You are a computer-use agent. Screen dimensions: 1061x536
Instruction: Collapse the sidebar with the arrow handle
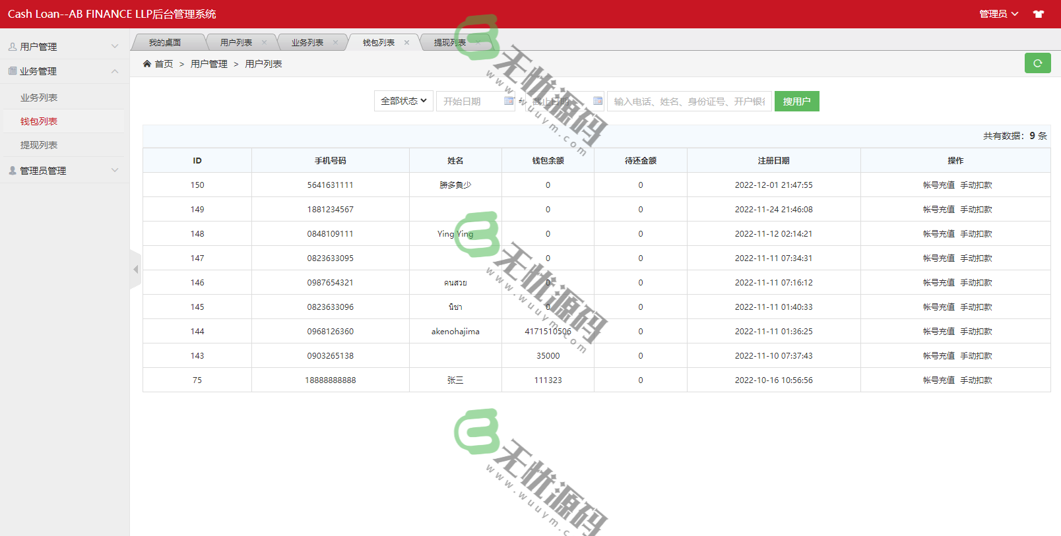click(135, 269)
